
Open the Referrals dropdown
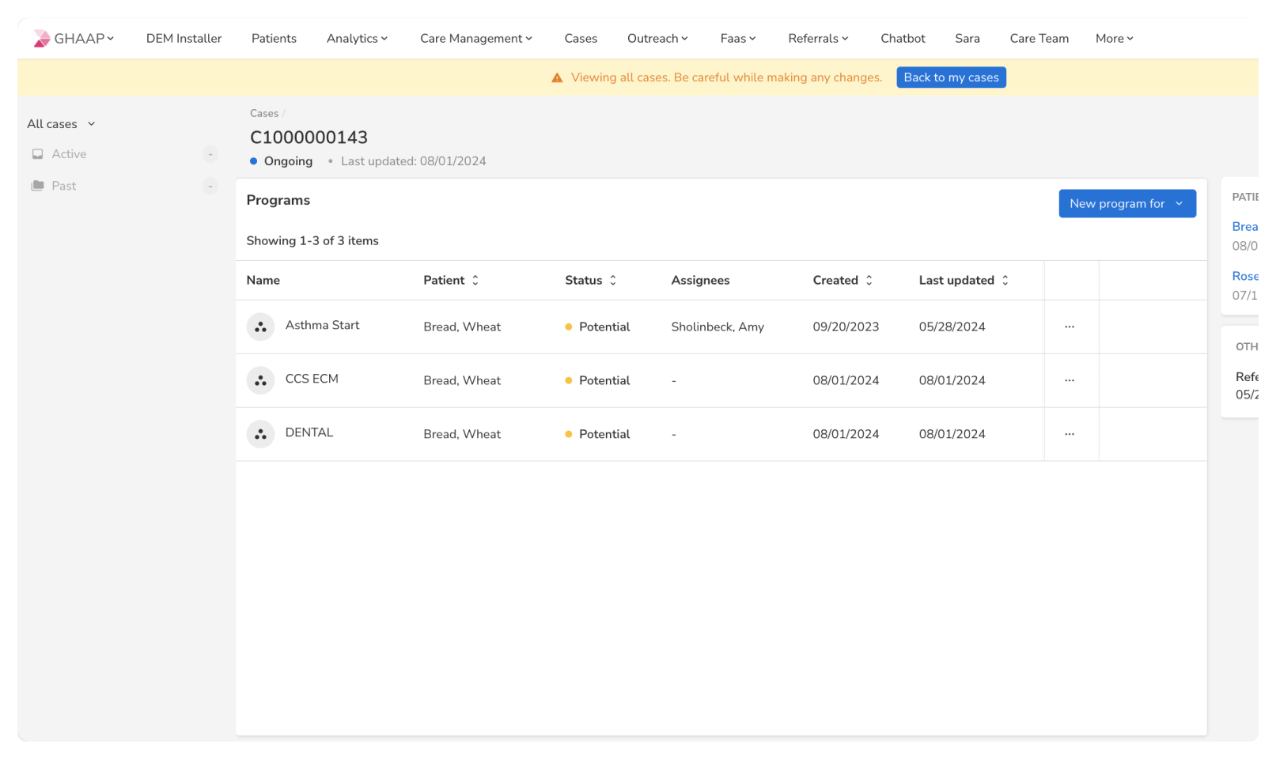tap(819, 39)
